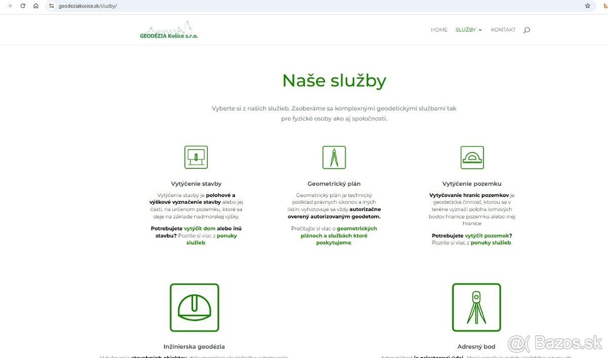Click the 'Vytýčenie pozemku' heading
The width and height of the screenshot is (608, 358).
pos(472,184)
